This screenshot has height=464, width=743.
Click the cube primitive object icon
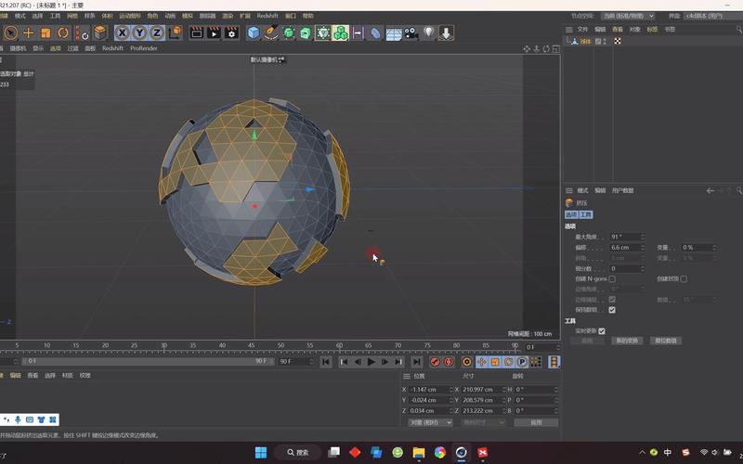[254, 33]
